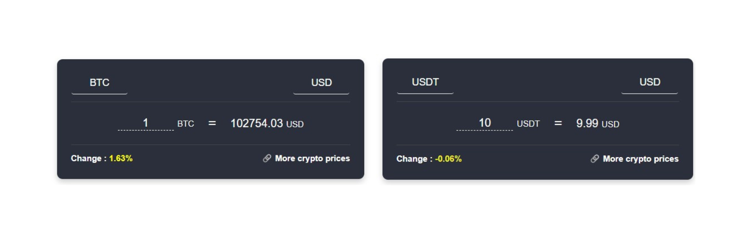Click the -0.06% change value
Screen dimensions: 739x239
(x=448, y=159)
